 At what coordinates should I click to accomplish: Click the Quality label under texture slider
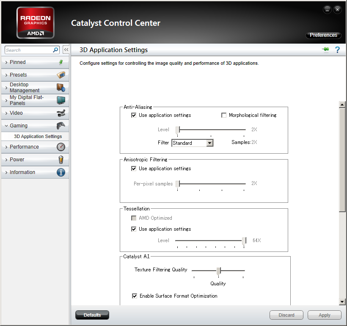[x=218, y=284]
